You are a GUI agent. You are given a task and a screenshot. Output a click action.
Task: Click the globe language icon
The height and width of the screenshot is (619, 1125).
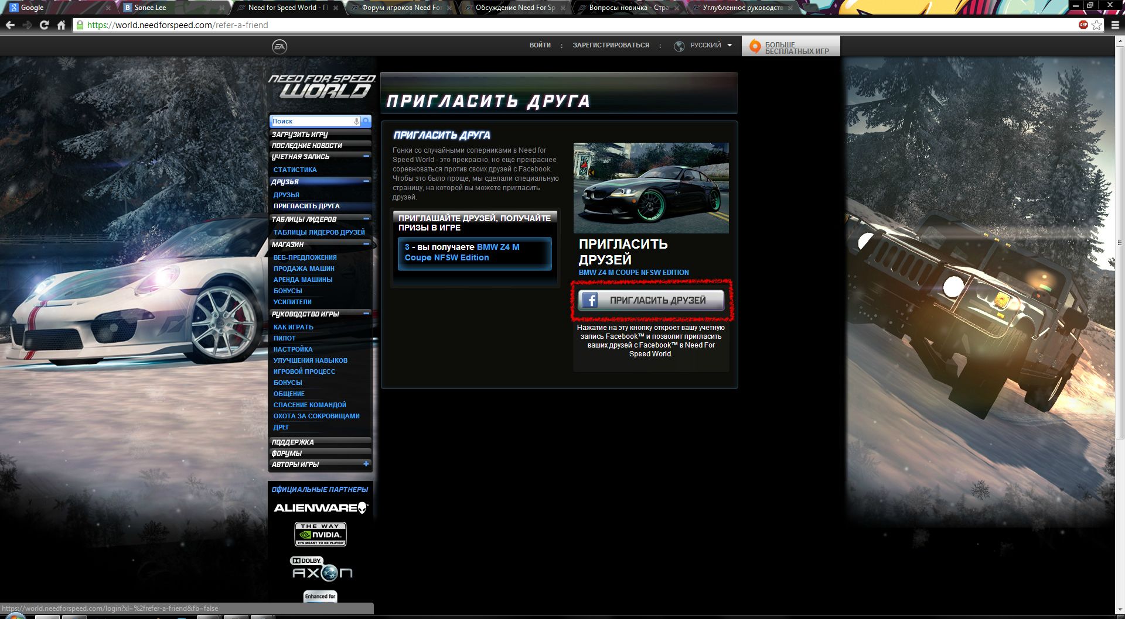[679, 46]
